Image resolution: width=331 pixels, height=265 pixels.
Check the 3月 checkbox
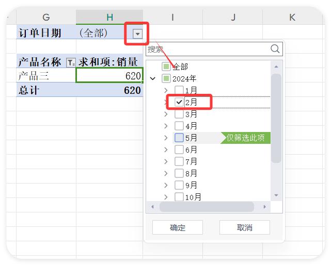click(179, 114)
